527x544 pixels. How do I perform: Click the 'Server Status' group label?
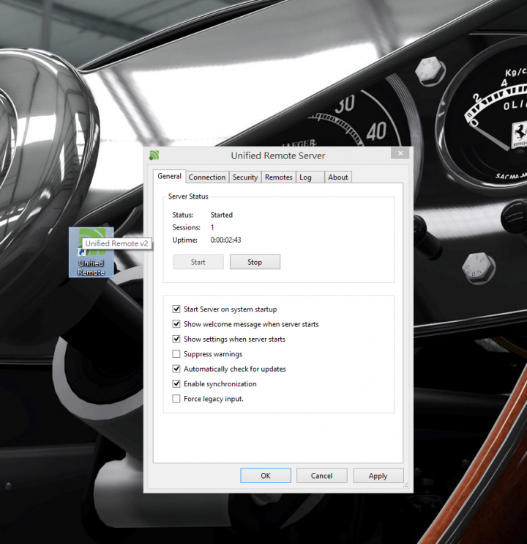pos(188,196)
